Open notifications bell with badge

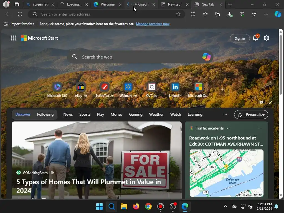(x=255, y=38)
